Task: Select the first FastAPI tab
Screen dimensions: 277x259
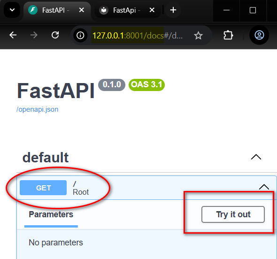Action: point(53,10)
